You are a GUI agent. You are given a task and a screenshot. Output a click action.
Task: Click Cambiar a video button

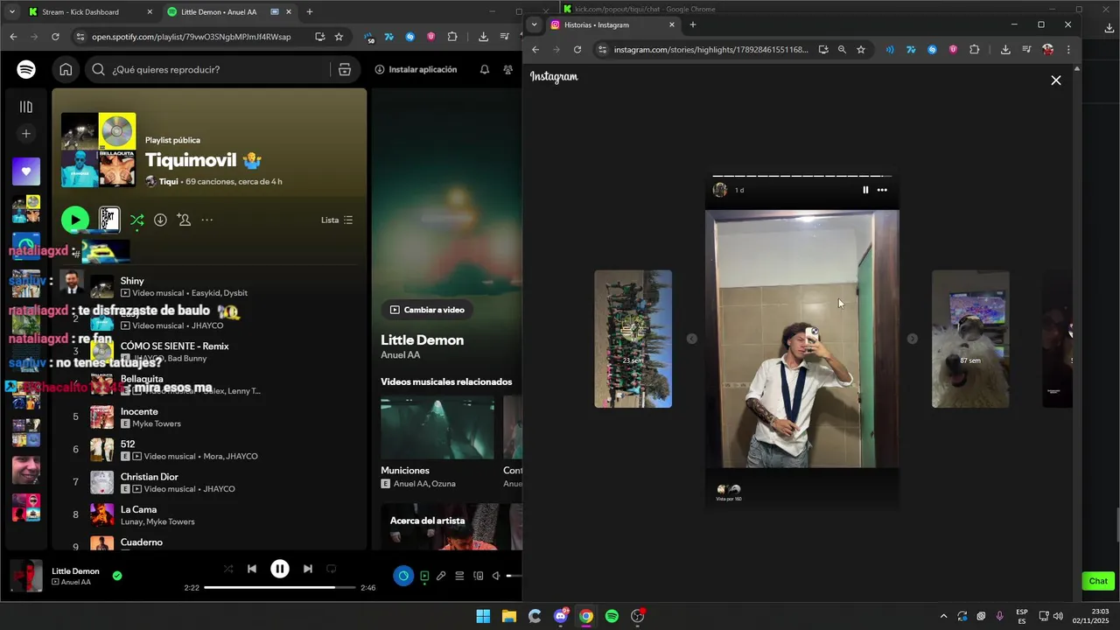(x=427, y=310)
